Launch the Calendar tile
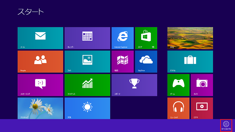This screenshot has width=235, height=132. coord(87,38)
